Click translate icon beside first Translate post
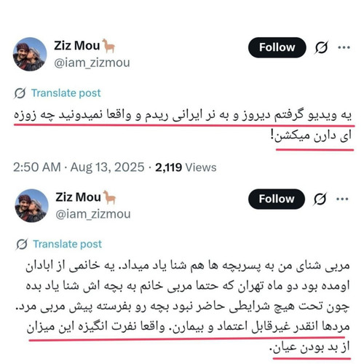Screen dimensions: 364x364 tap(20, 93)
